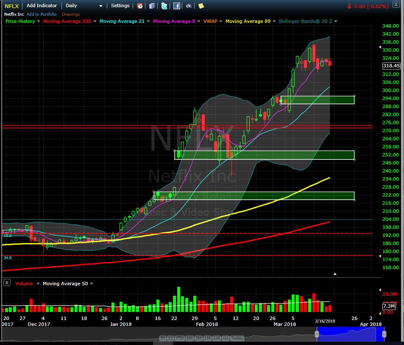The image size is (404, 345).
Task: Expand the Moving Average 200 dropdown arrow
Action: pyautogui.click(x=95, y=21)
